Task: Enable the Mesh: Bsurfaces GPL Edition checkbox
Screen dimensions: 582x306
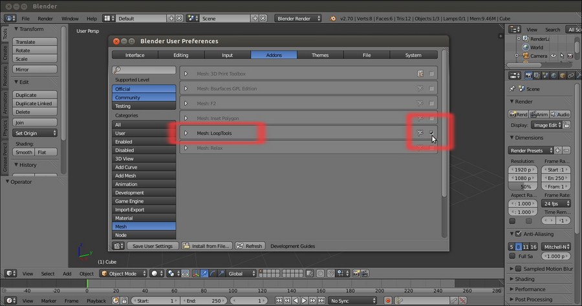Action: coord(431,88)
